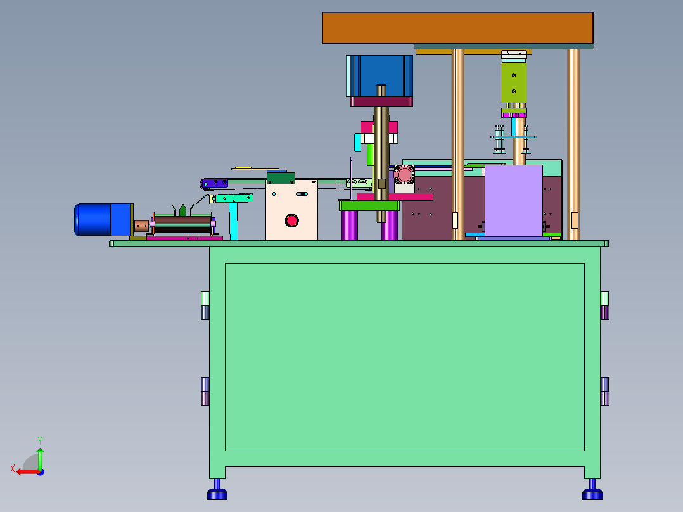683x512 pixels.
Task: Pick the large blue servo motor block on top
Action: coord(380,76)
